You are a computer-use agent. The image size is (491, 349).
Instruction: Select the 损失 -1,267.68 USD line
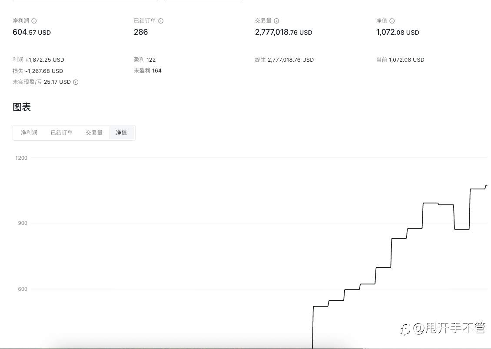coord(38,71)
